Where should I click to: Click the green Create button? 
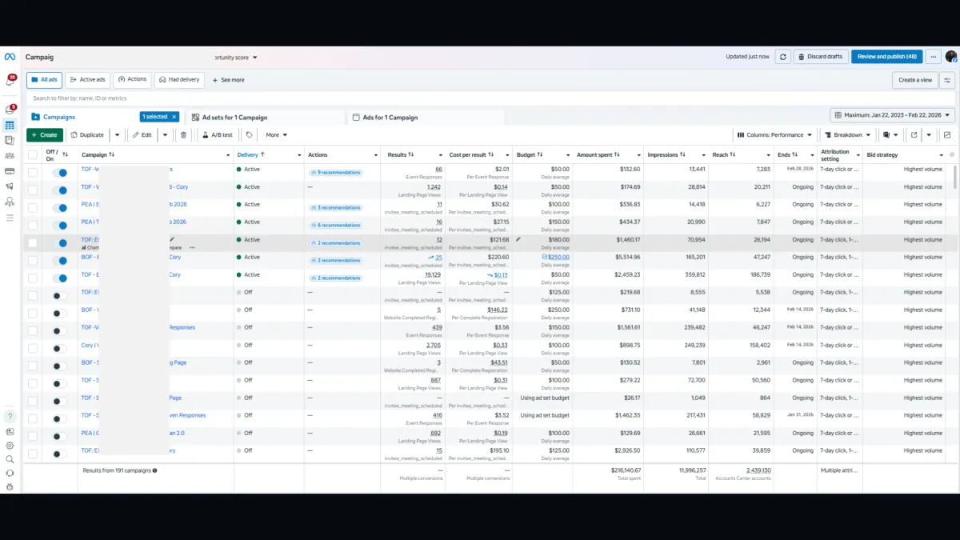coord(45,135)
